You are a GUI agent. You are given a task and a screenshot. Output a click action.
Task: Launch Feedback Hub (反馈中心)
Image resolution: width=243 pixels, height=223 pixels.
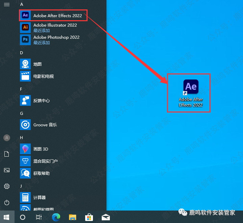pos(41,100)
